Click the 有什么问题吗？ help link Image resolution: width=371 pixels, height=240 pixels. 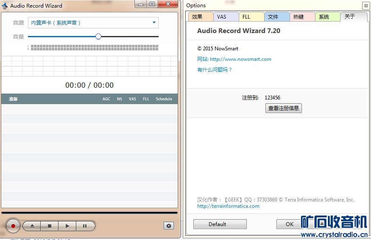coord(215,70)
